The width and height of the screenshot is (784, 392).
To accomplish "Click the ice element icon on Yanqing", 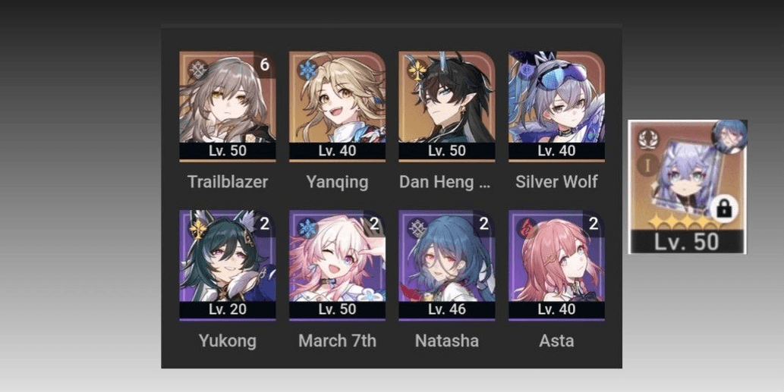I will point(307,70).
